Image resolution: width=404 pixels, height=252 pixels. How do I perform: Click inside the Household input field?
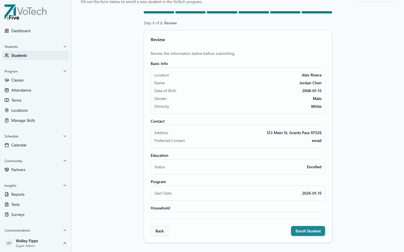[238, 216]
